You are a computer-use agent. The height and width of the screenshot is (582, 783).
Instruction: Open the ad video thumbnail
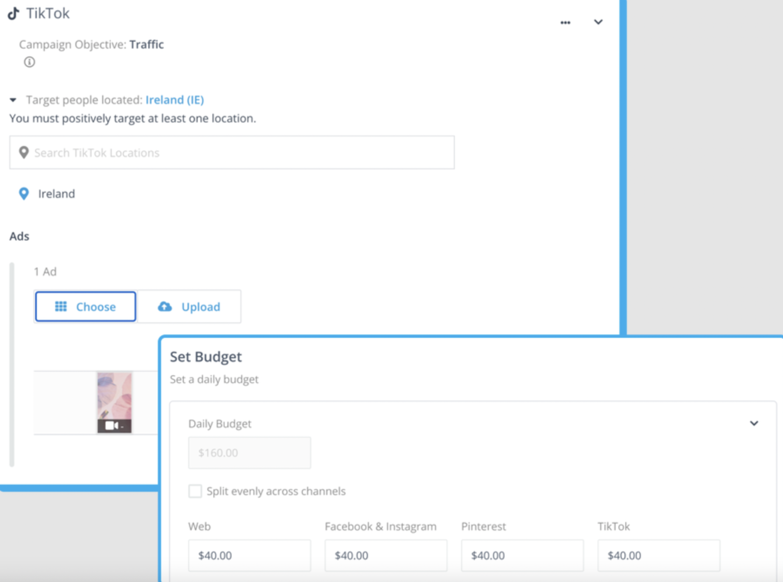click(114, 403)
